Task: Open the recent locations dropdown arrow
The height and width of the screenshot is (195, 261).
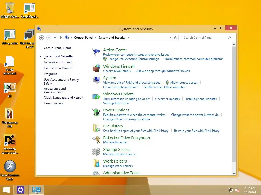Action: pyautogui.click(x=55, y=38)
